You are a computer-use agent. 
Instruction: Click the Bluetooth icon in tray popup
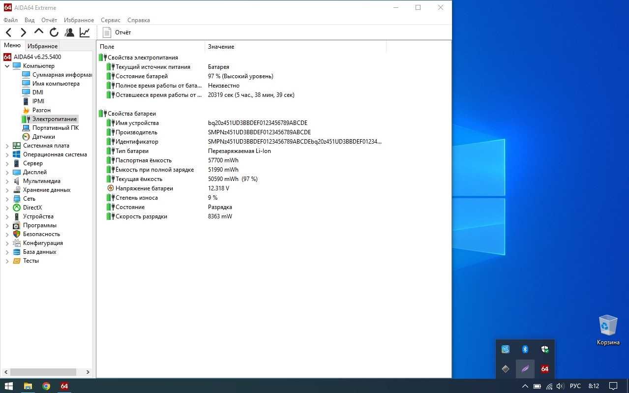tap(525, 349)
